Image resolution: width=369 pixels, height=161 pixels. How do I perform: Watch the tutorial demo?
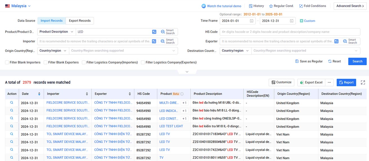click(x=222, y=6)
